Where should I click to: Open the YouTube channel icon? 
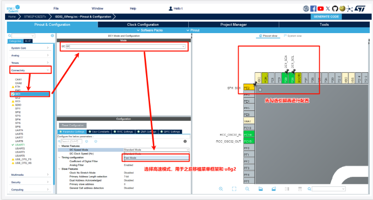321,9
